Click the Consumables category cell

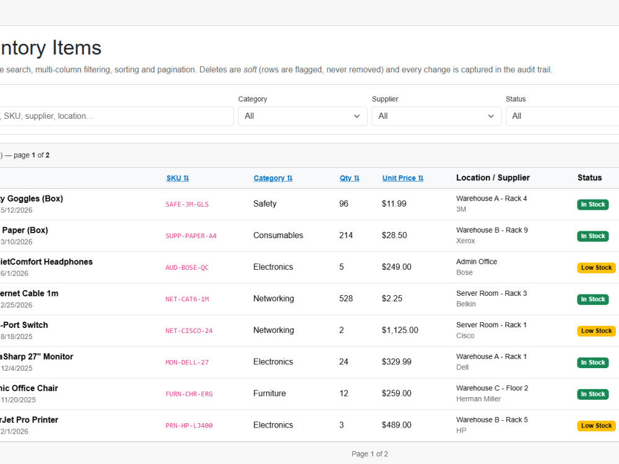(278, 236)
